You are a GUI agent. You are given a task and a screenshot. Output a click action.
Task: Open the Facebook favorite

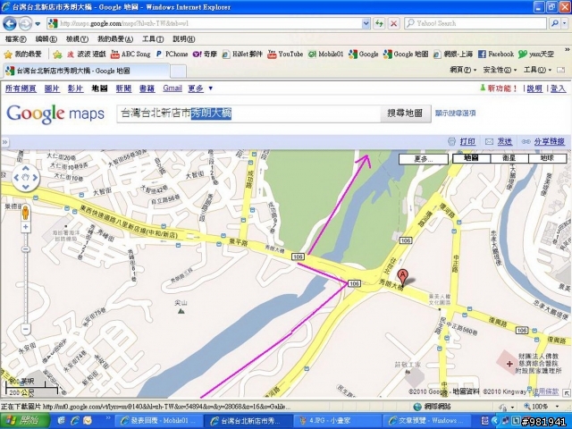click(x=496, y=55)
